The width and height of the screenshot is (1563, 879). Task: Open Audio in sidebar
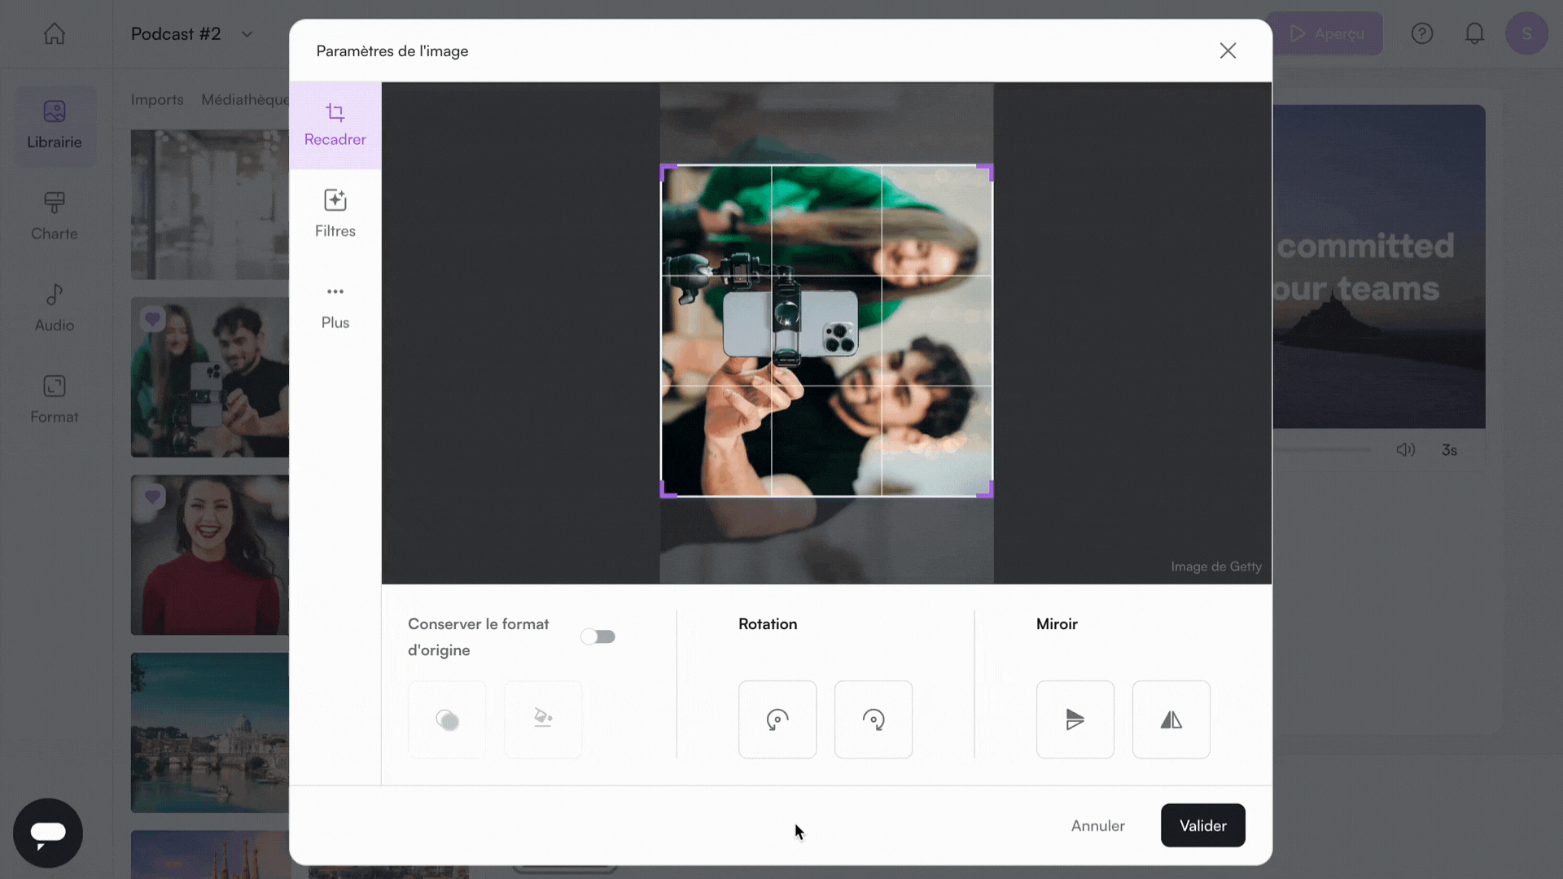tap(55, 308)
